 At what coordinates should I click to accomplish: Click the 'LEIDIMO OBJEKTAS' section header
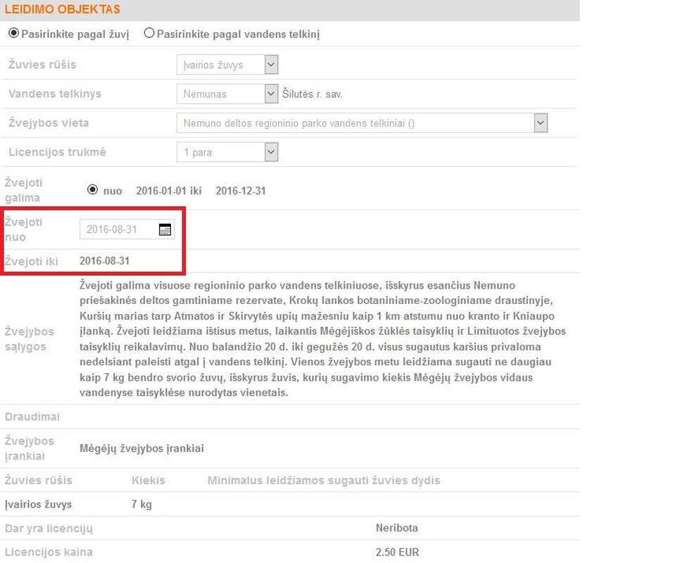tap(63, 10)
